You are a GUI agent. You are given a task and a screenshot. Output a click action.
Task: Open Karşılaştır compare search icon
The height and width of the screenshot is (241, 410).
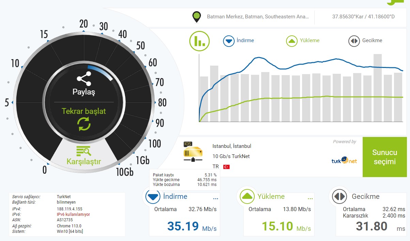(x=83, y=151)
